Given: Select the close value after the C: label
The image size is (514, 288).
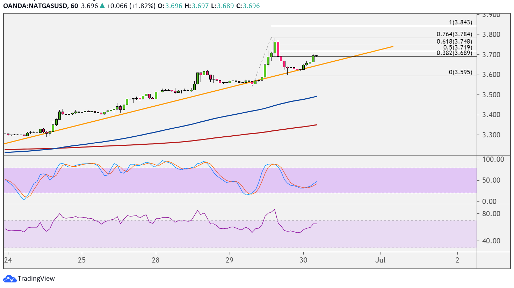Looking at the screenshot, I should pos(251,6).
